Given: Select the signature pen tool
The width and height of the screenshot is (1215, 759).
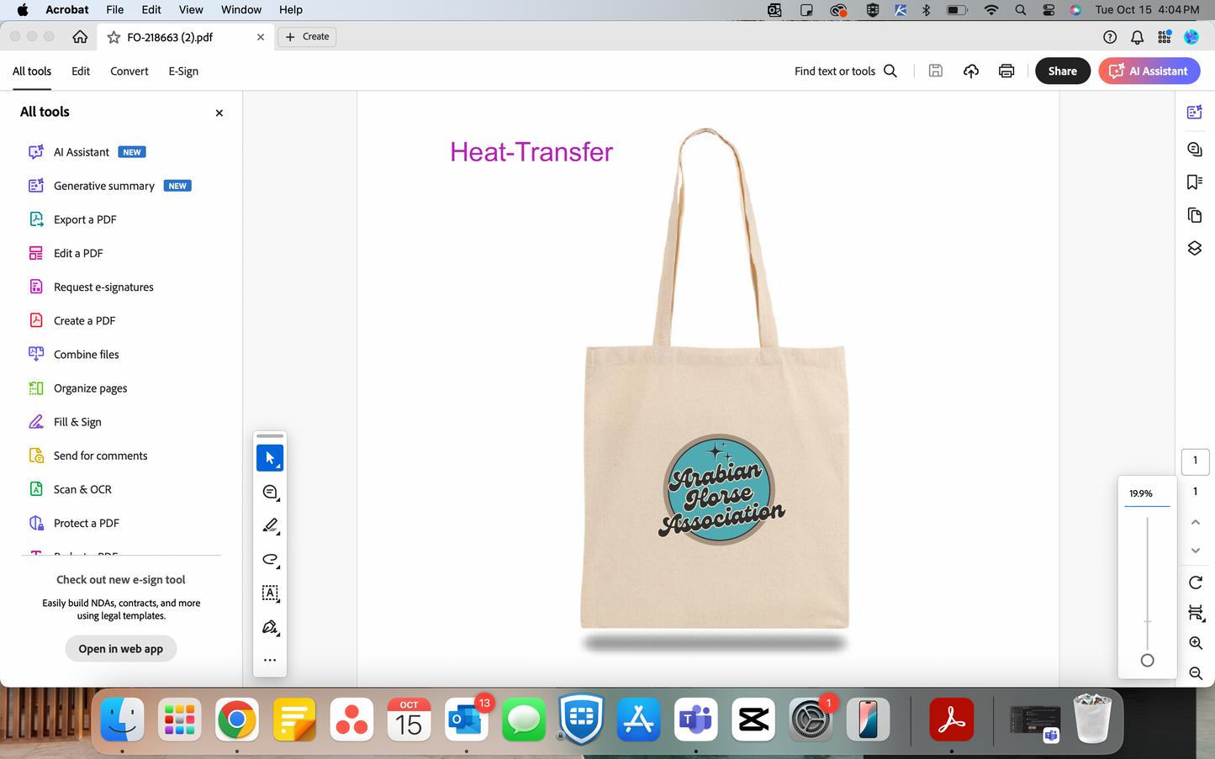Looking at the screenshot, I should 270,627.
